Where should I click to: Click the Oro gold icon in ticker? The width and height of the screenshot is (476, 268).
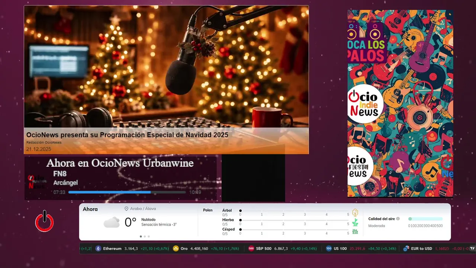point(176,248)
